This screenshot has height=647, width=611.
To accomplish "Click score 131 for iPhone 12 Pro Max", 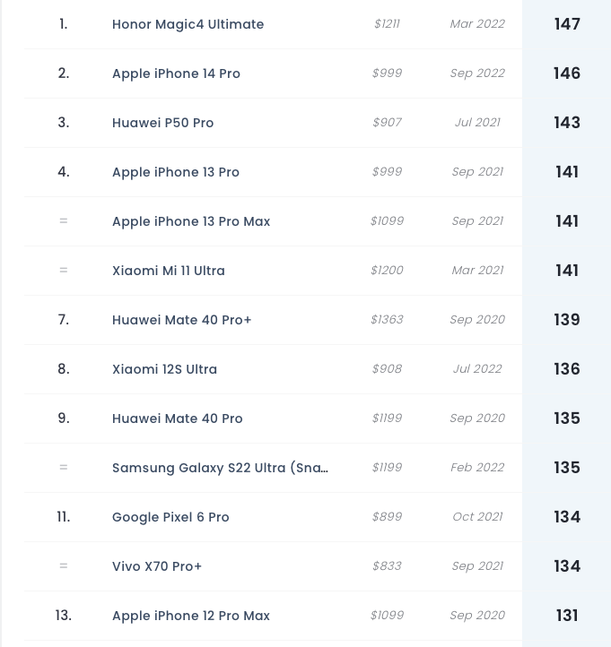I will coord(567,616).
